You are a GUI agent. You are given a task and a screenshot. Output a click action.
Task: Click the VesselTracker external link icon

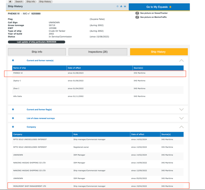[x=137, y=13]
